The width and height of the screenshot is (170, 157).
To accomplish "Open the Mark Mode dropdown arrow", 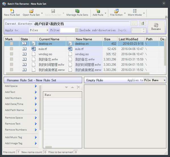I will (144, 13).
